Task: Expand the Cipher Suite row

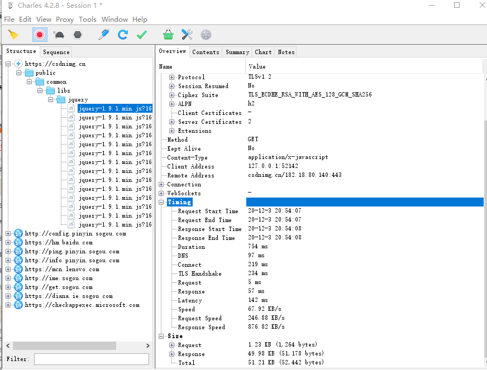Action: click(171, 95)
